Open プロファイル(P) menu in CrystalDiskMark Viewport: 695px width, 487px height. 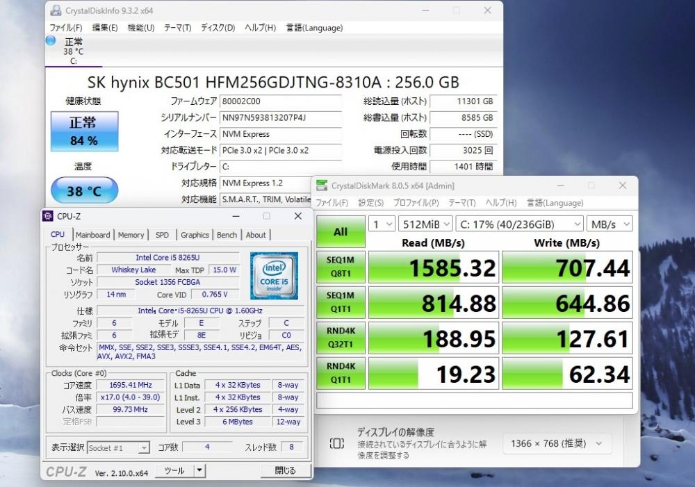pos(416,203)
